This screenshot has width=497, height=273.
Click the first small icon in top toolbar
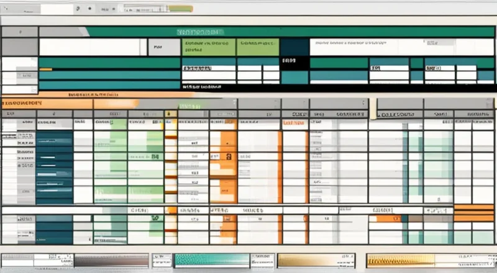[76, 9]
